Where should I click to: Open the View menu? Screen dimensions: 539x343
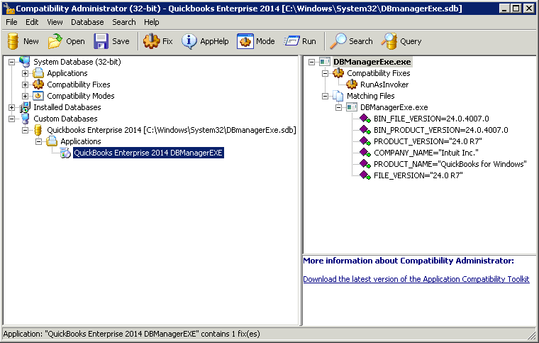click(55, 22)
